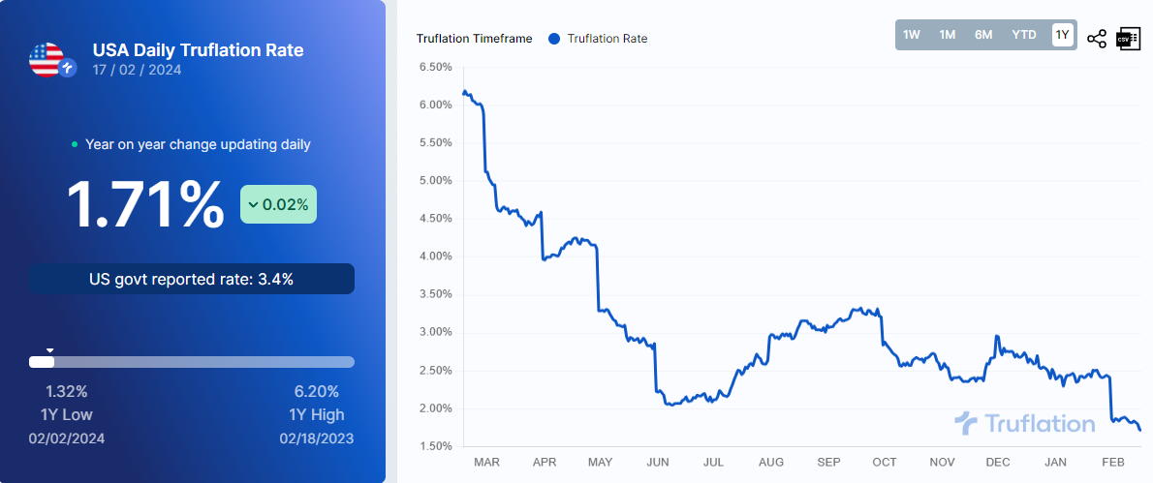The width and height of the screenshot is (1153, 483).
Task: Select the 1Y timeframe
Action: [x=1062, y=35]
